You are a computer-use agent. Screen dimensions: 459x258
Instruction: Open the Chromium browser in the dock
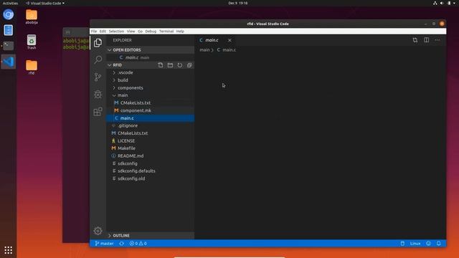[8, 14]
